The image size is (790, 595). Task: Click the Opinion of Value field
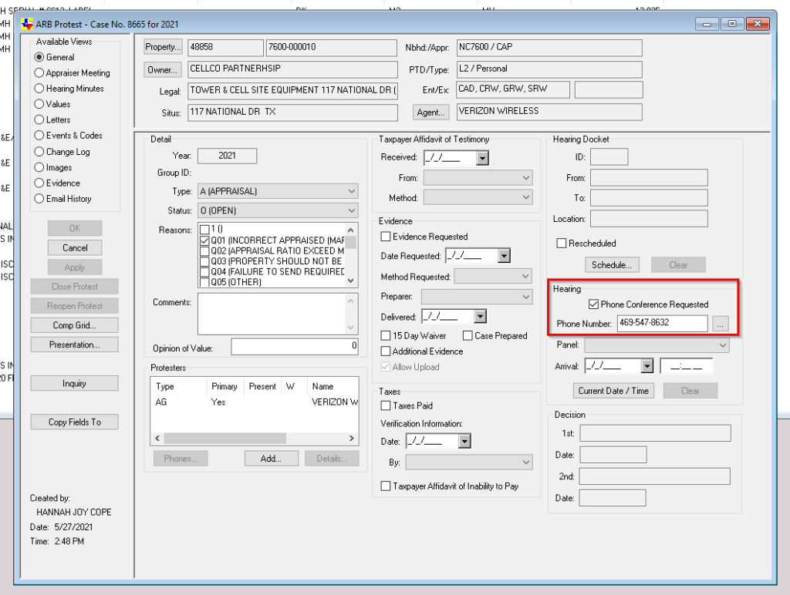pos(294,347)
